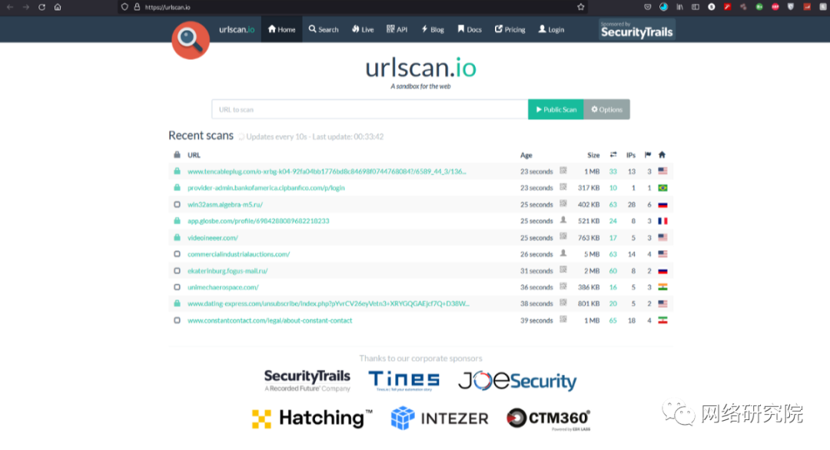
Task: Open the SecurityTrails sponsor banner in navbar
Action: 637,30
